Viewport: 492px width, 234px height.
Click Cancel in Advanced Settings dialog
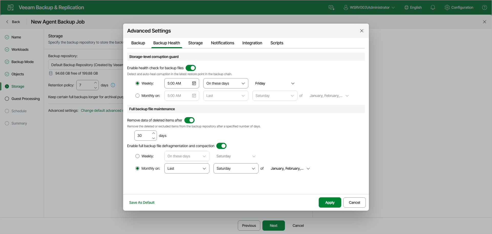pos(354,202)
